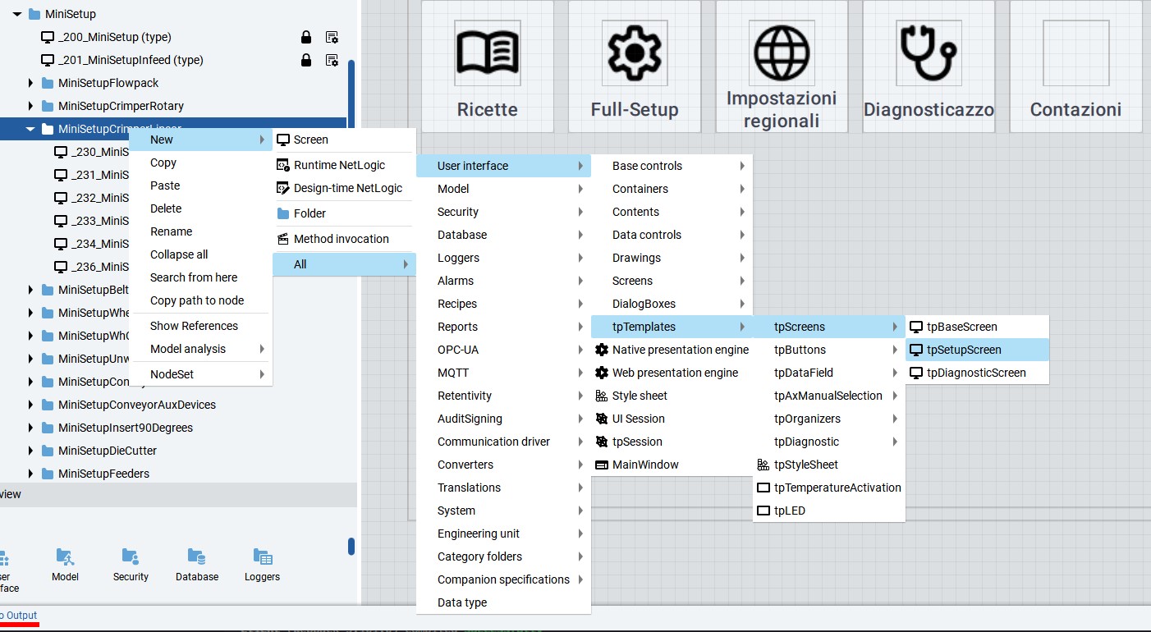Click settings icon beside _200_MiniSetup

332,37
